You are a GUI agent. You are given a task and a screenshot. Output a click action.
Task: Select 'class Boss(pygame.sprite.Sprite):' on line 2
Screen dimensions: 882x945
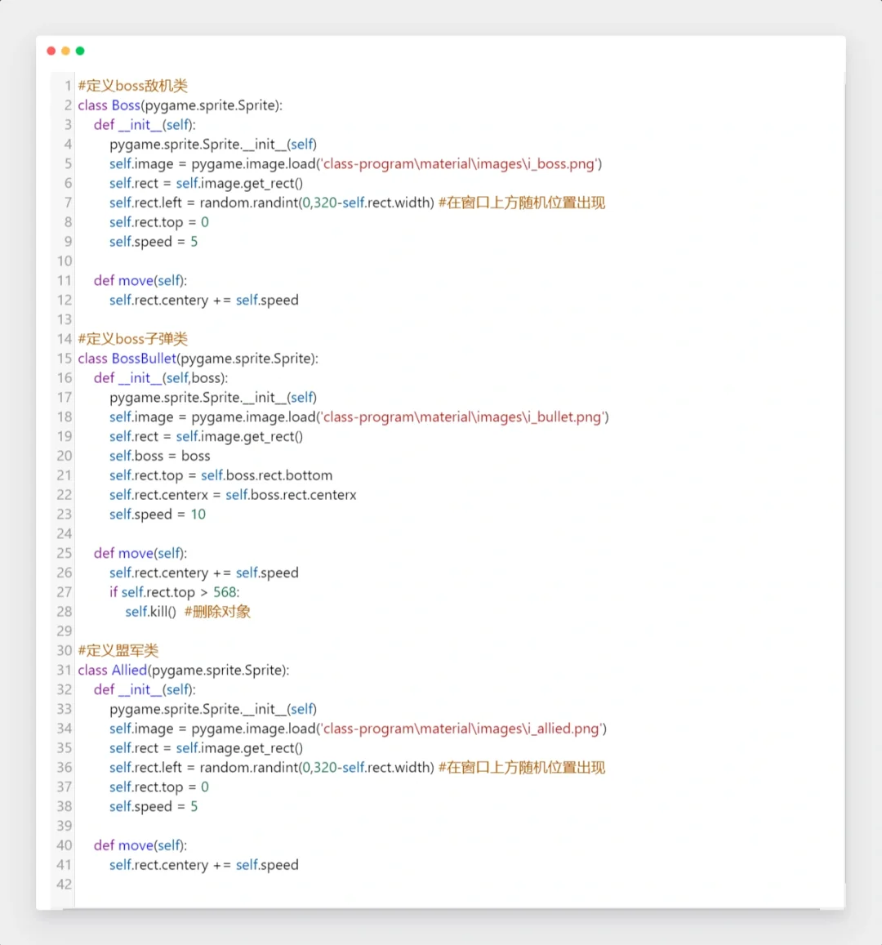[180, 105]
